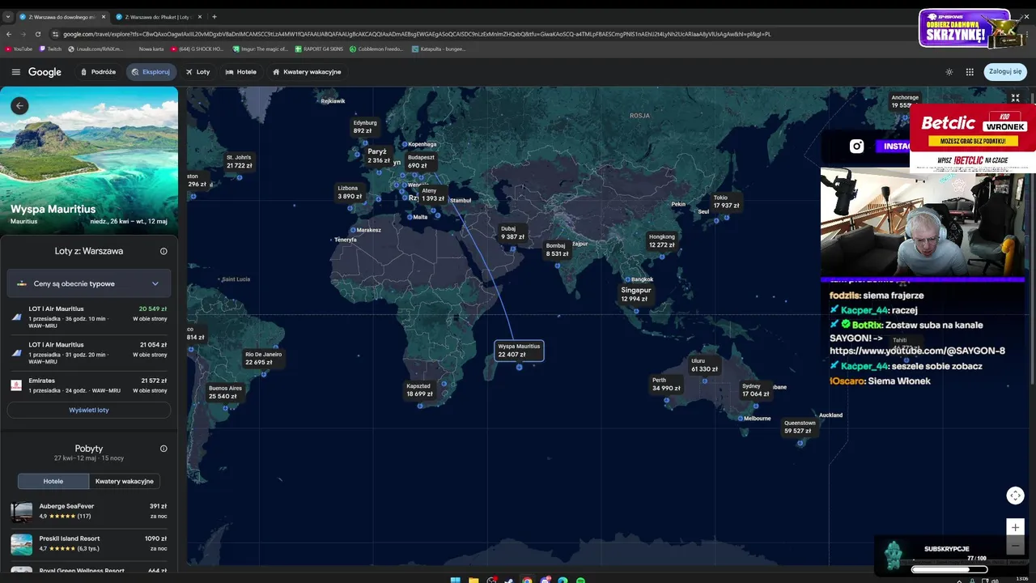
Task: Expand the Ceny są obecnie typowe panel
Action: [89, 283]
